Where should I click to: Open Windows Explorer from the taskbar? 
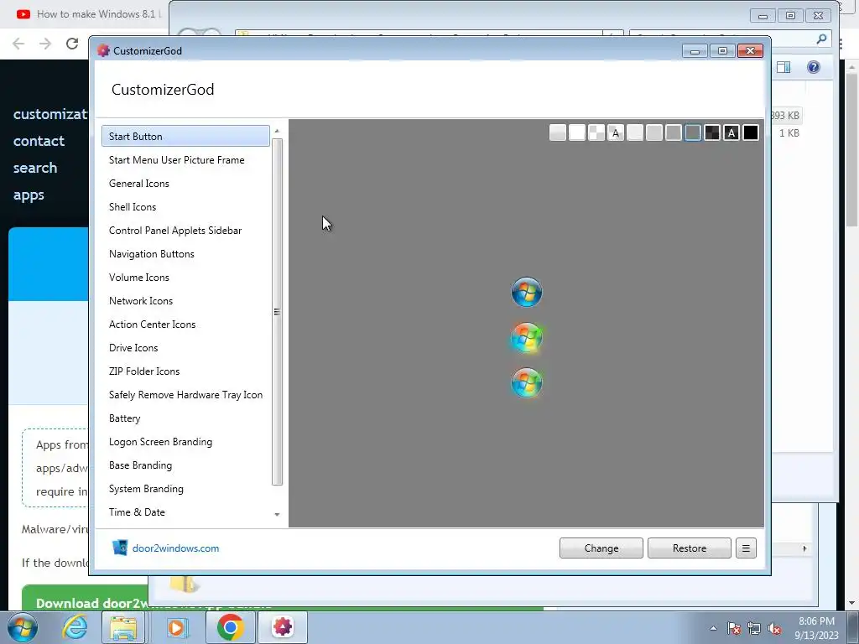click(123, 627)
